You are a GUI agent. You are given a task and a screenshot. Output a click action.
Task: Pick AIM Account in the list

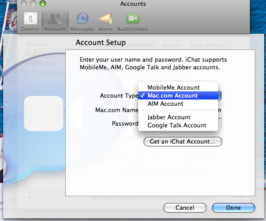pos(178,104)
